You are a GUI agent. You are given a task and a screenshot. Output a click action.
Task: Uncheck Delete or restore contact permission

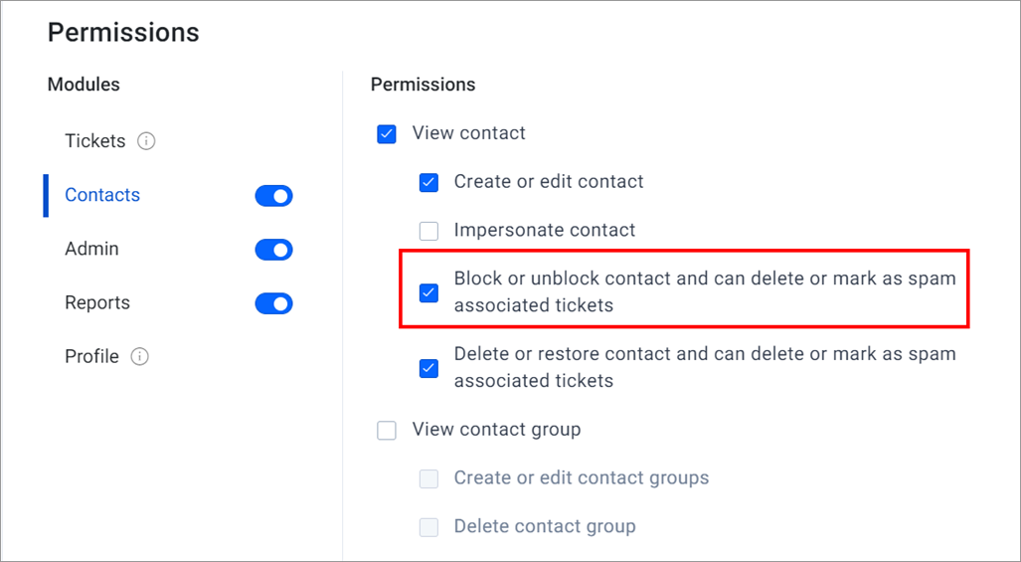click(428, 368)
